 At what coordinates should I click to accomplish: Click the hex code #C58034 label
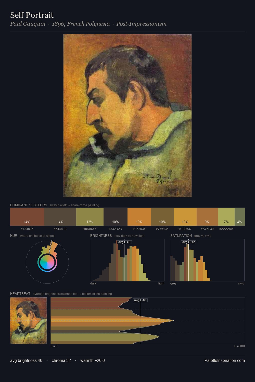(139, 229)
